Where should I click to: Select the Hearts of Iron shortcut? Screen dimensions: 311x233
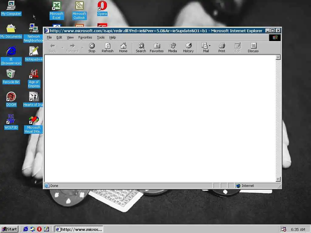pos(33,100)
